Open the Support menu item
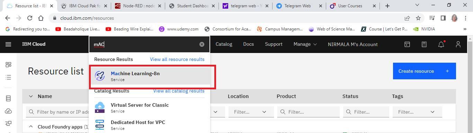The height and width of the screenshot is (133, 473). [274, 44]
